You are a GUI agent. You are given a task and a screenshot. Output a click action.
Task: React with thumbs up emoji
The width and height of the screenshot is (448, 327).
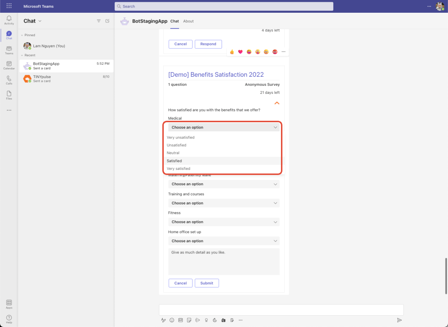(x=232, y=52)
